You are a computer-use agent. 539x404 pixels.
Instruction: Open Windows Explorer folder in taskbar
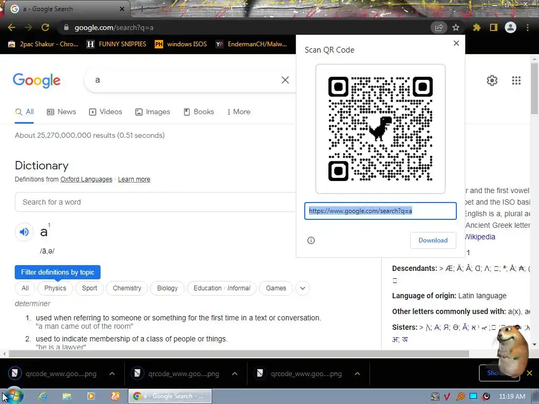pyautogui.click(x=67, y=396)
